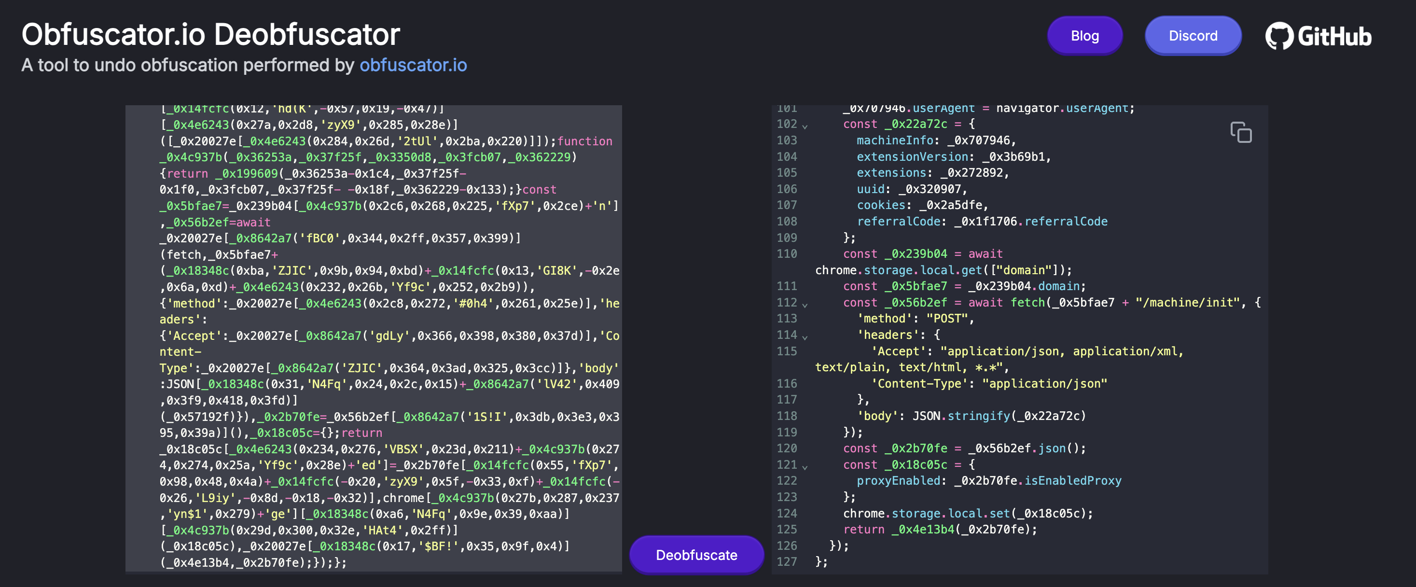Collapse the code fold at line 112

[805, 304]
